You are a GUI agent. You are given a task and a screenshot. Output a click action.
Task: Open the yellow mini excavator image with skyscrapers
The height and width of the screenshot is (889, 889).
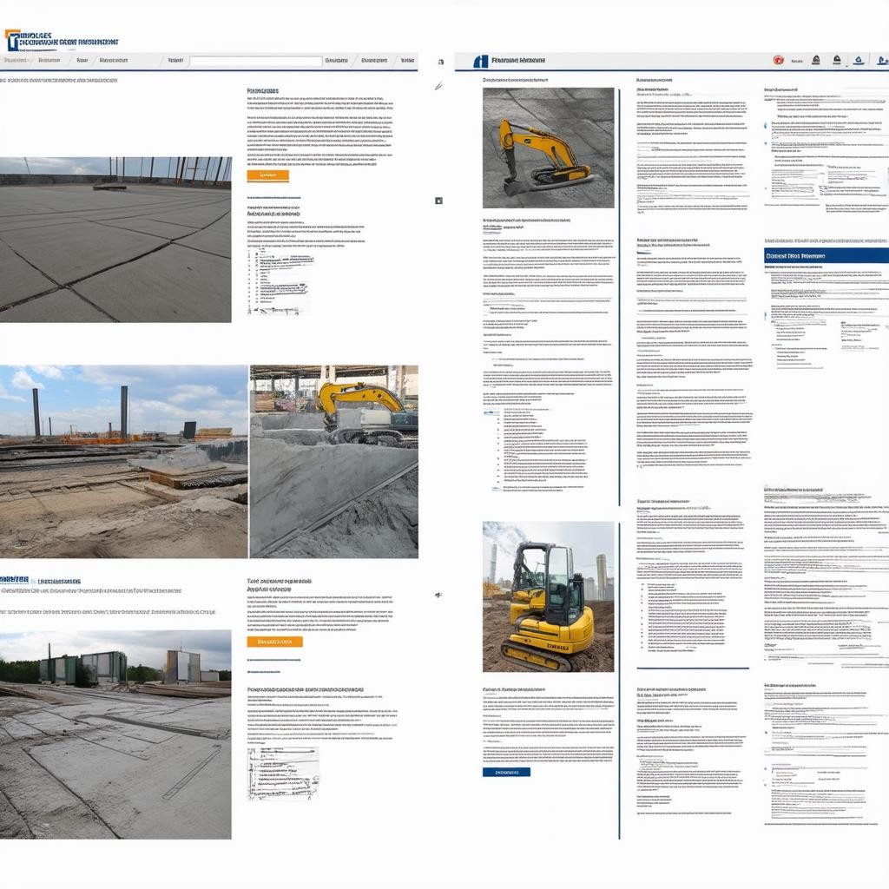click(x=548, y=596)
